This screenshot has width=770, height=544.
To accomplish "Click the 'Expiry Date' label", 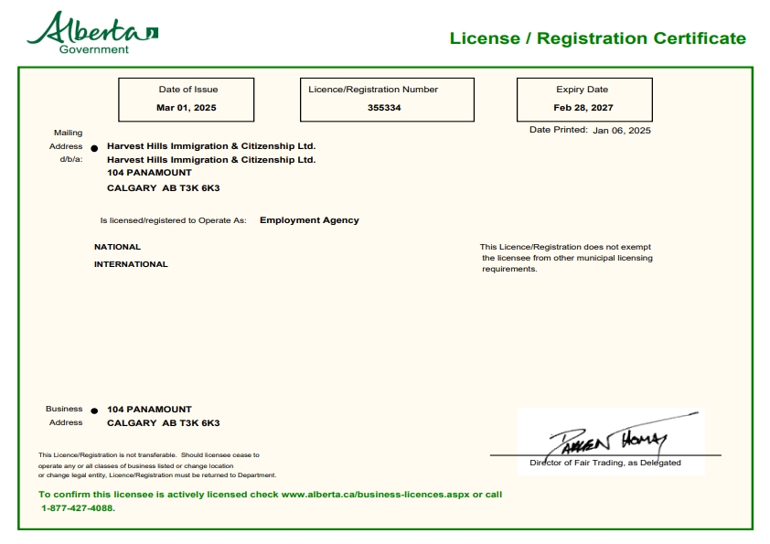I will coord(582,90).
